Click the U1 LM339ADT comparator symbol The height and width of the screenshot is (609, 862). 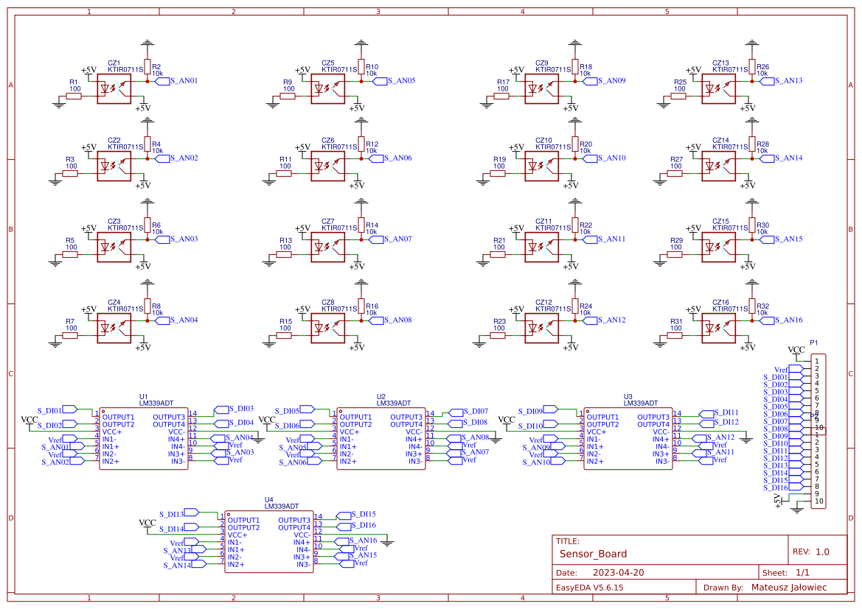tap(145, 438)
